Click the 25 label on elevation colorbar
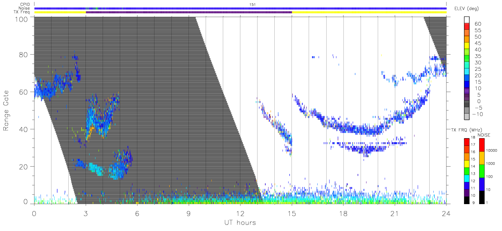The height and width of the screenshot is (231, 502). tap(477, 69)
